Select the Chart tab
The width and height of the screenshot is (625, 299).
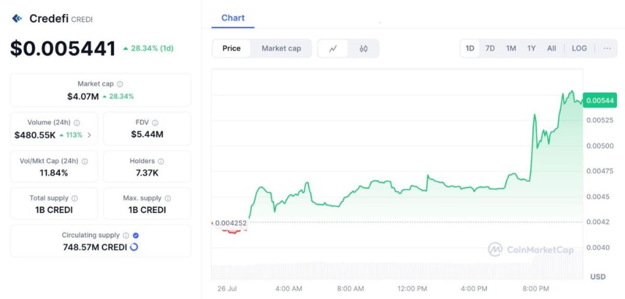click(x=233, y=18)
